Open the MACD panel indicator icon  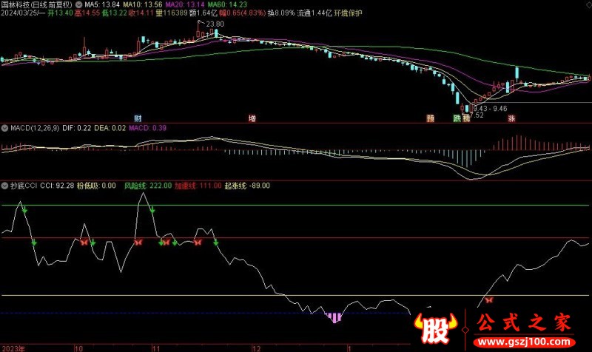tap(5, 128)
